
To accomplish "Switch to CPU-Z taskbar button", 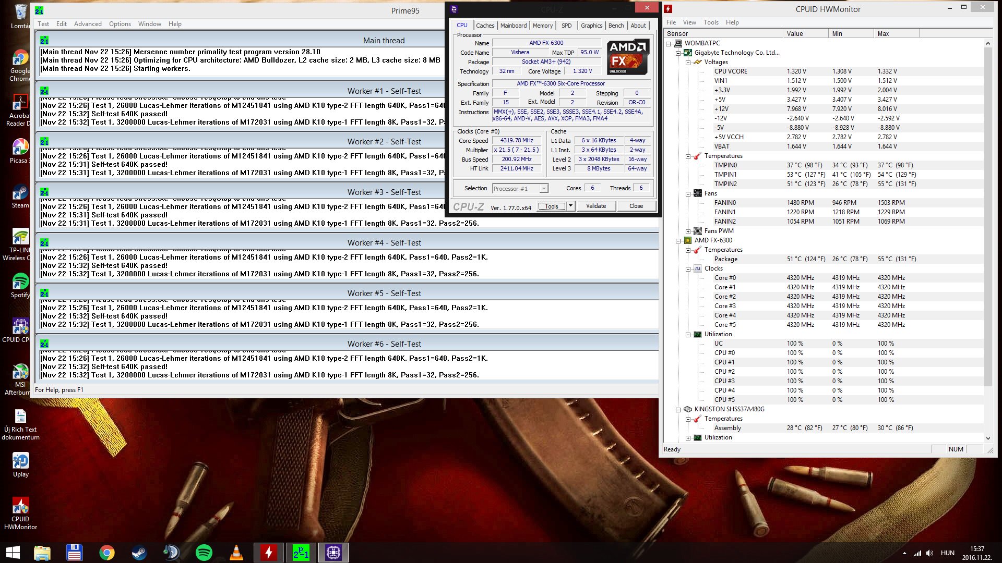I will pyautogui.click(x=333, y=553).
